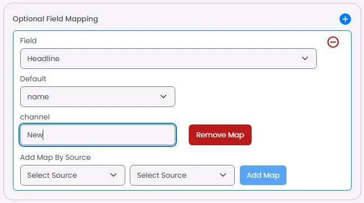Image resolution: width=364 pixels, height=203 pixels.
Task: Open the second Select Source dropdown
Action: 182,175
